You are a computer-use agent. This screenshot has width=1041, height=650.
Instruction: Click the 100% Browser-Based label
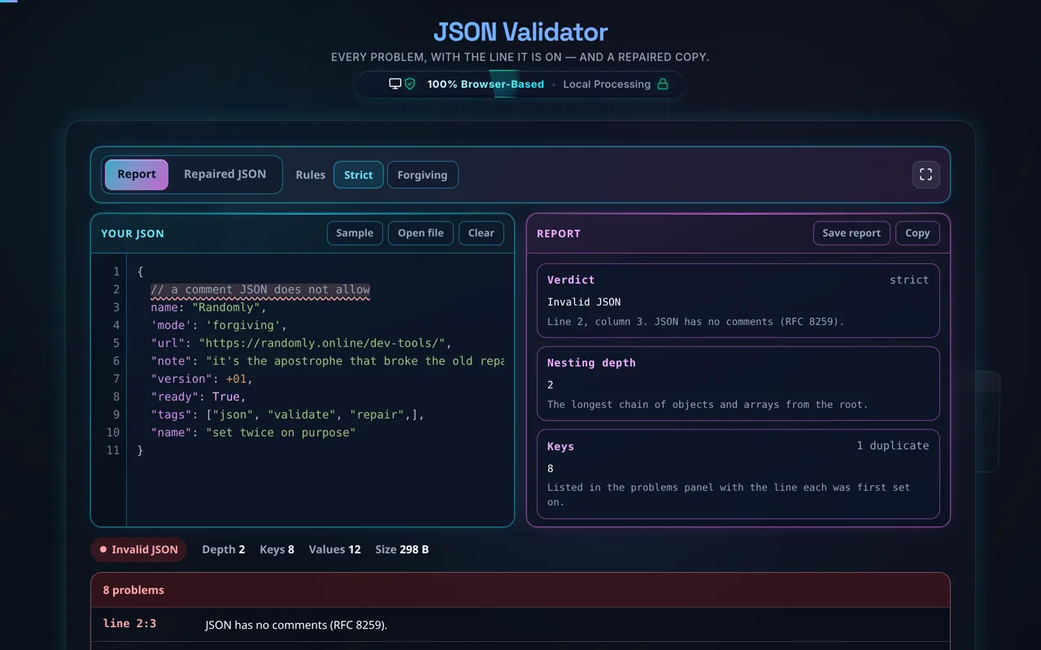(486, 84)
